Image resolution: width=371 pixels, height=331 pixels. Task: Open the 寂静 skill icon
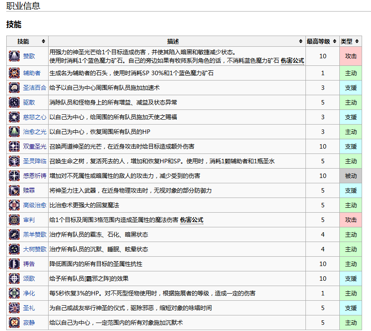[x=14, y=323]
